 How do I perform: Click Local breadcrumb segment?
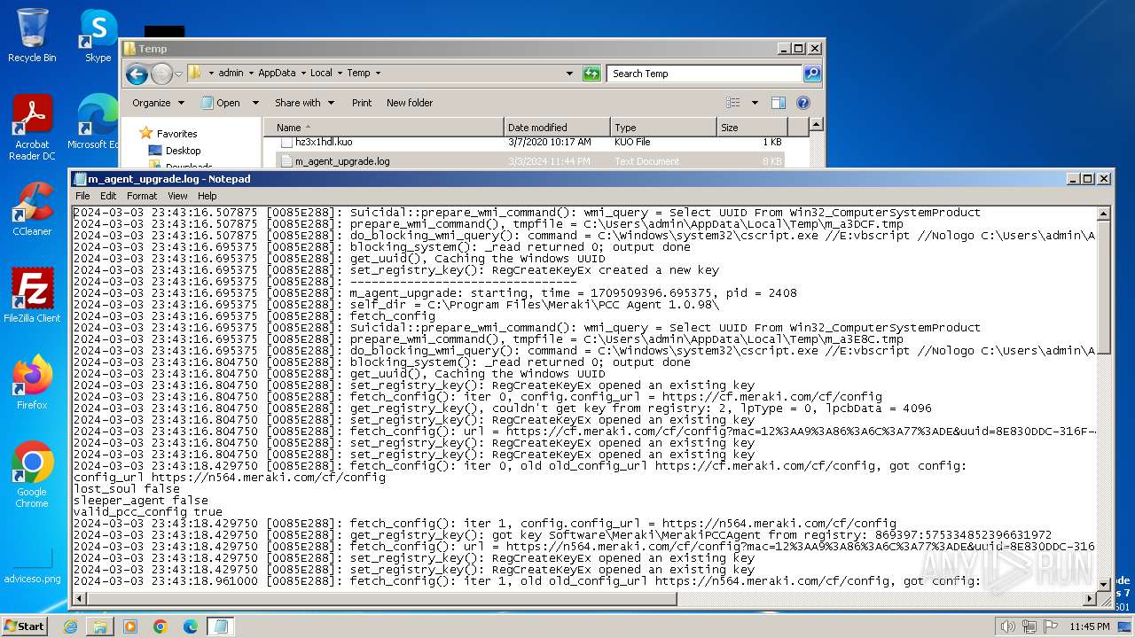321,74
